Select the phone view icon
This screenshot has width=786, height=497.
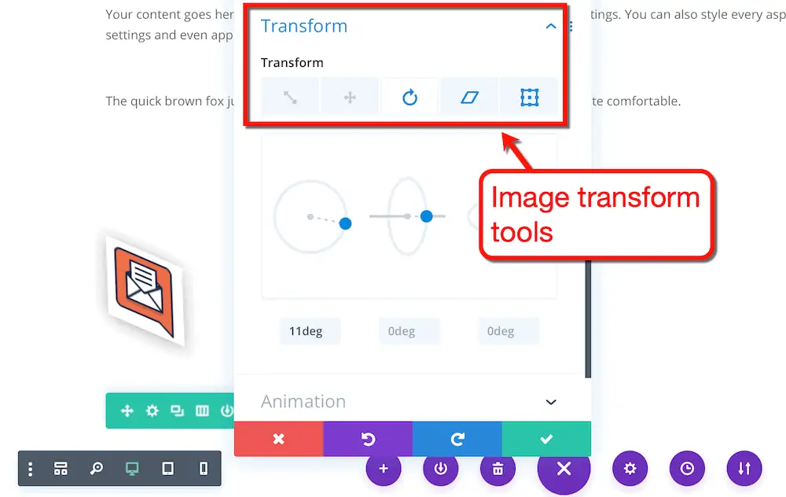204,469
